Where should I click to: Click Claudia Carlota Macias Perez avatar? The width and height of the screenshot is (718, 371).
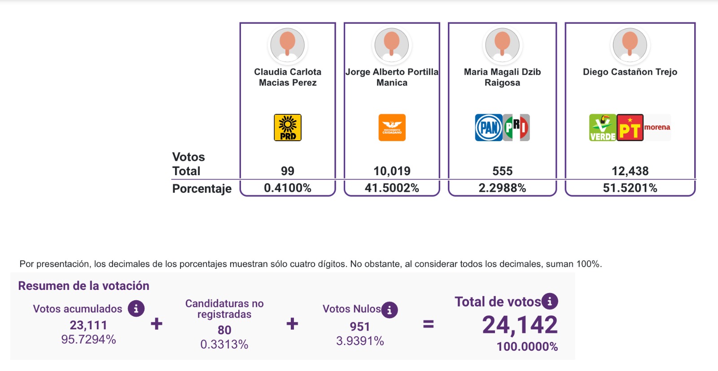click(288, 45)
